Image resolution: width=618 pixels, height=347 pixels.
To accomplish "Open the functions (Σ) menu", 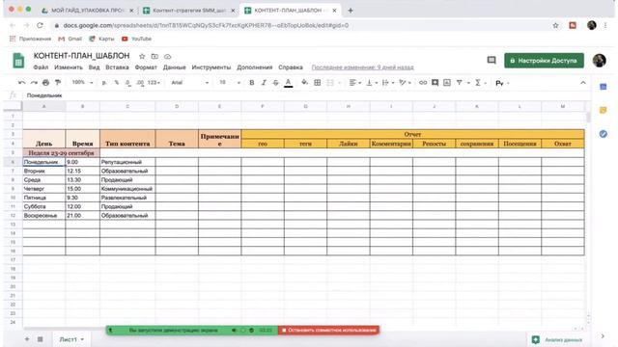I will 481,83.
